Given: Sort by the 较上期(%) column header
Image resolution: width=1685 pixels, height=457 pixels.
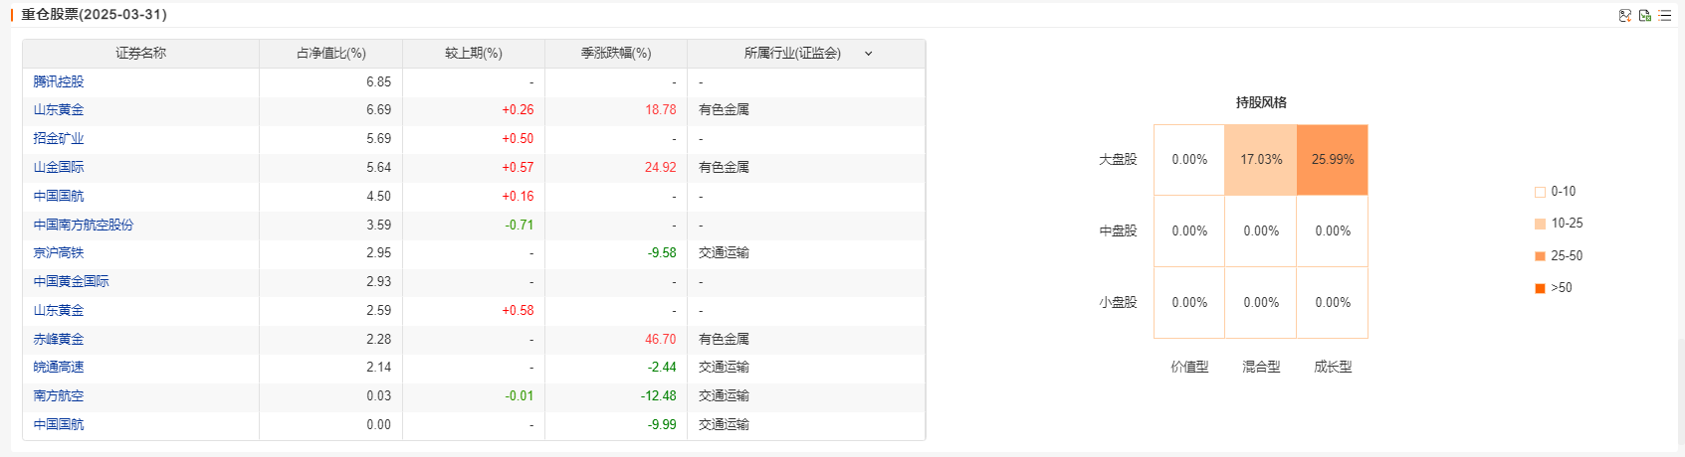Looking at the screenshot, I should (x=474, y=54).
